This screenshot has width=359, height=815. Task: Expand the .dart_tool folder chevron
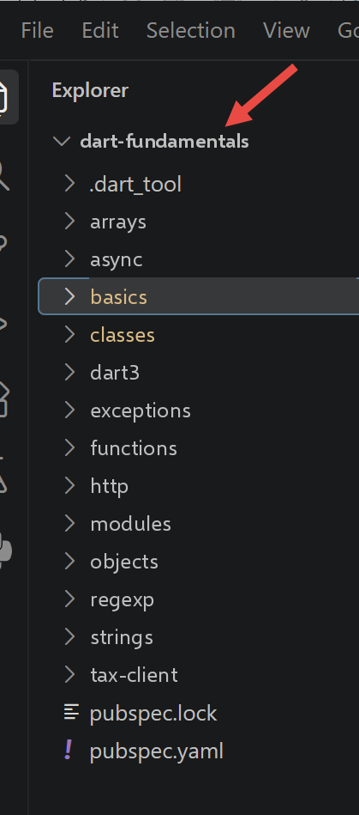click(x=69, y=184)
